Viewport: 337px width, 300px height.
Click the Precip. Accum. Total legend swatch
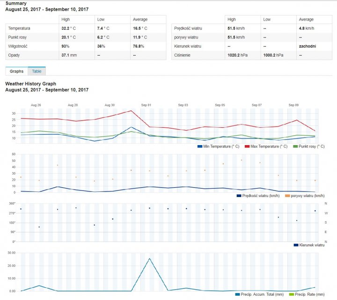coord(237,294)
